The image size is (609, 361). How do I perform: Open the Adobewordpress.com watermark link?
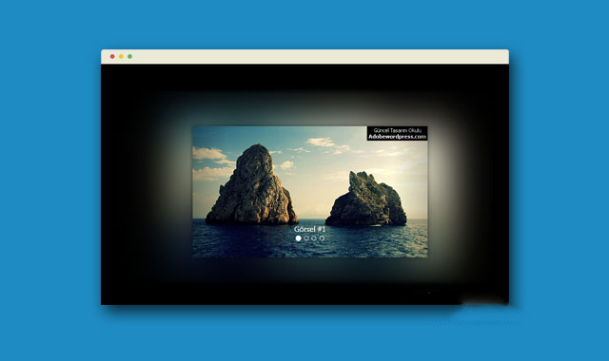[x=398, y=137]
